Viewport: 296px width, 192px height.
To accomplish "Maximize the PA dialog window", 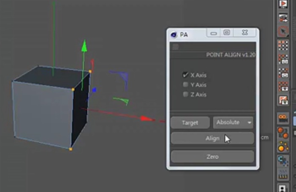I will coord(227,33).
